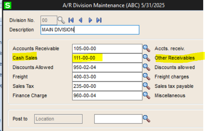Go to the previous division record
This screenshot has height=131, width=205.
pos(81,20)
